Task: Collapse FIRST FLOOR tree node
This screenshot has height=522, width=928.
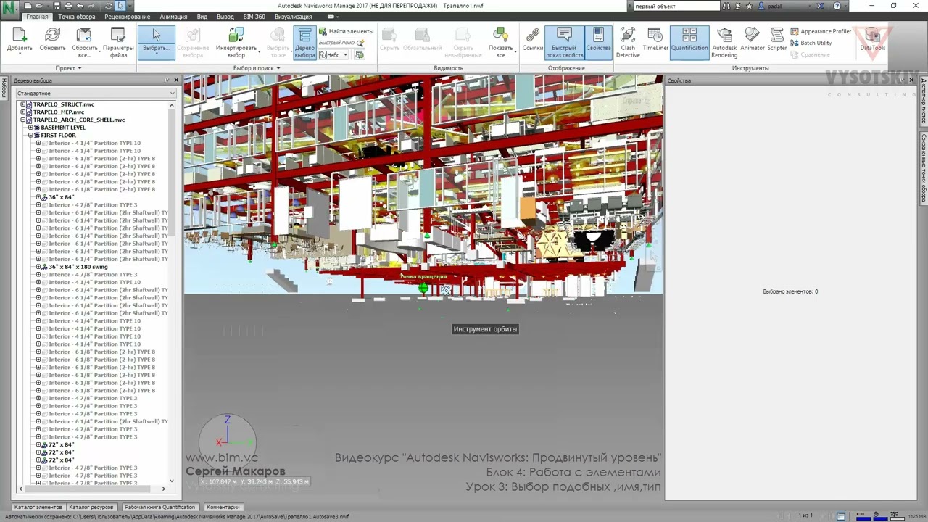Action: click(x=30, y=136)
